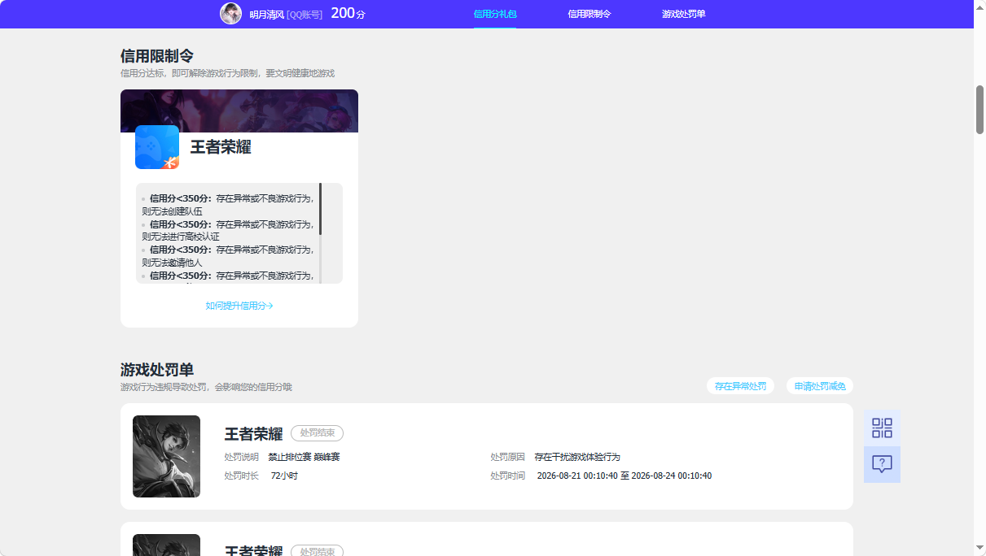Click the scroll down arrow of the page scrollbar
986x556 pixels.
point(980,548)
